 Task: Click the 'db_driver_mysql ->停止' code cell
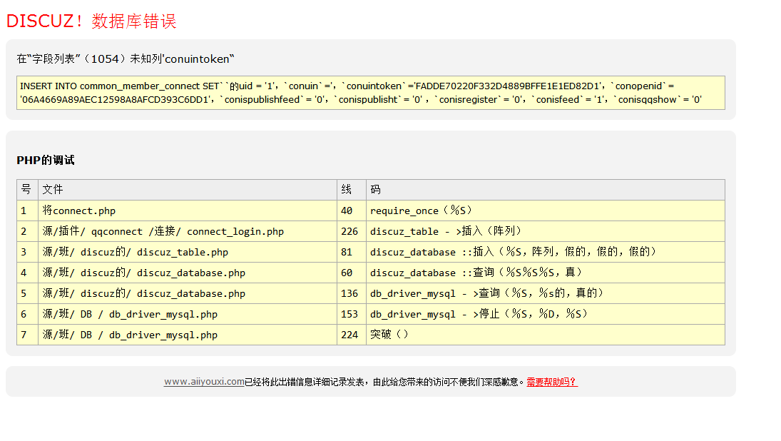click(479, 314)
